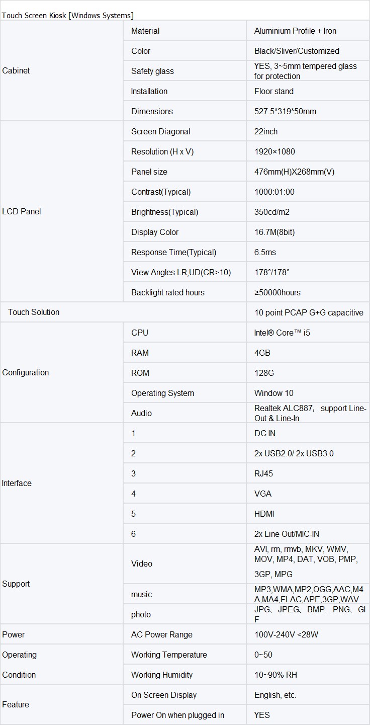Select the "Power On when plugged in" label
The image size is (370, 725).
pos(177,715)
